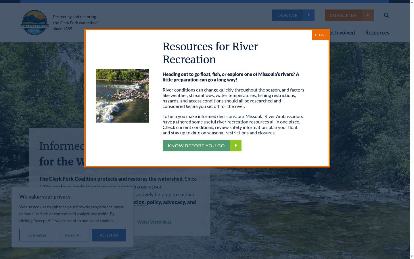Viewport: 414px width, 259px height.
Task: Open the Resources menu
Action: (377, 33)
